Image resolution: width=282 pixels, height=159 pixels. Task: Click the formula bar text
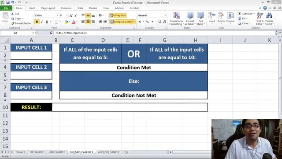point(71,33)
